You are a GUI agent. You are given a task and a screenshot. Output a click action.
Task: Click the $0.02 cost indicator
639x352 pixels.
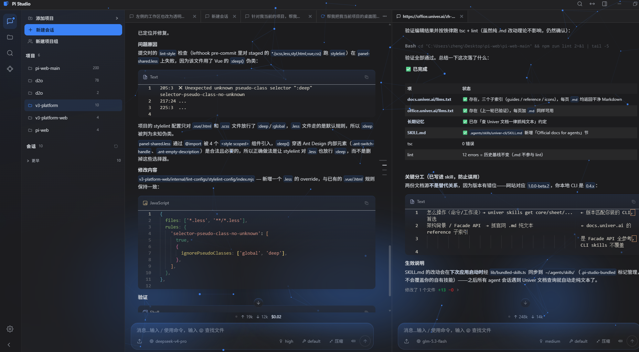(276, 317)
